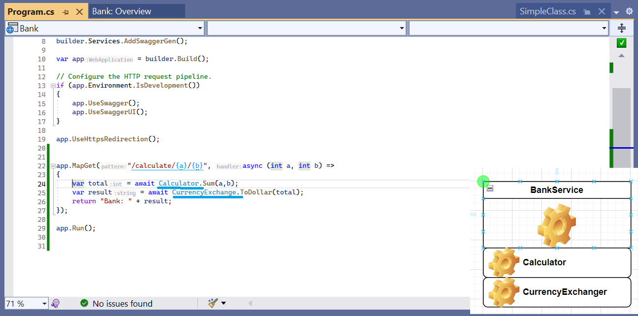This screenshot has width=638, height=316.
Task: Close the Program.cs tab
Action: pyautogui.click(x=80, y=12)
